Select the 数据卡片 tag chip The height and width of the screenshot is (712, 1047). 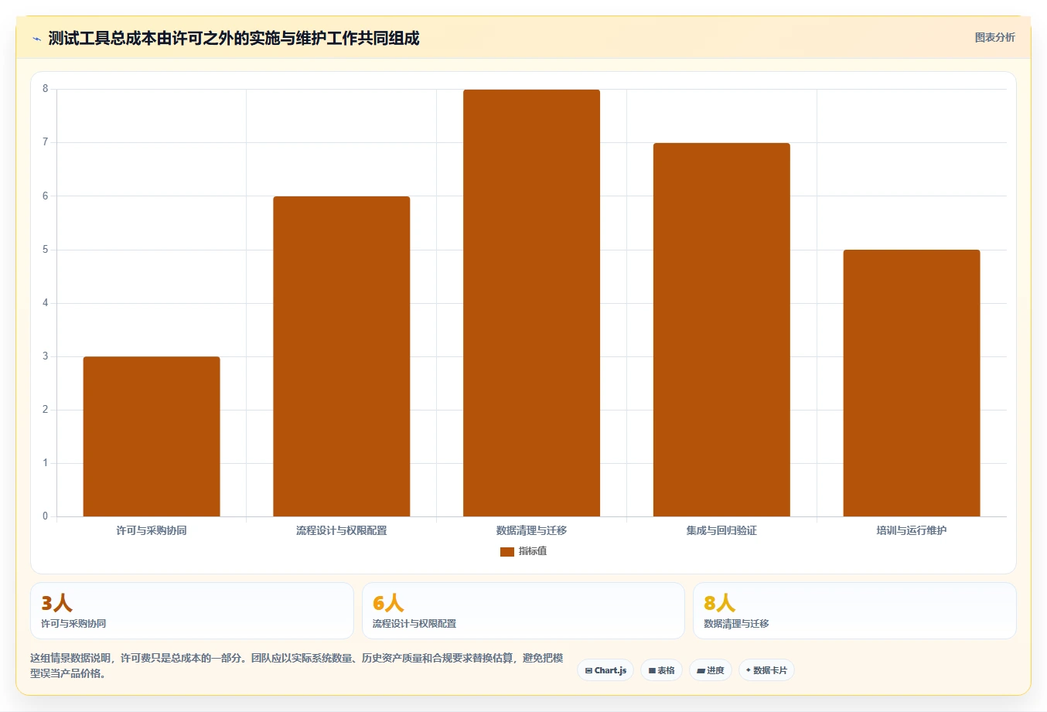click(x=766, y=670)
